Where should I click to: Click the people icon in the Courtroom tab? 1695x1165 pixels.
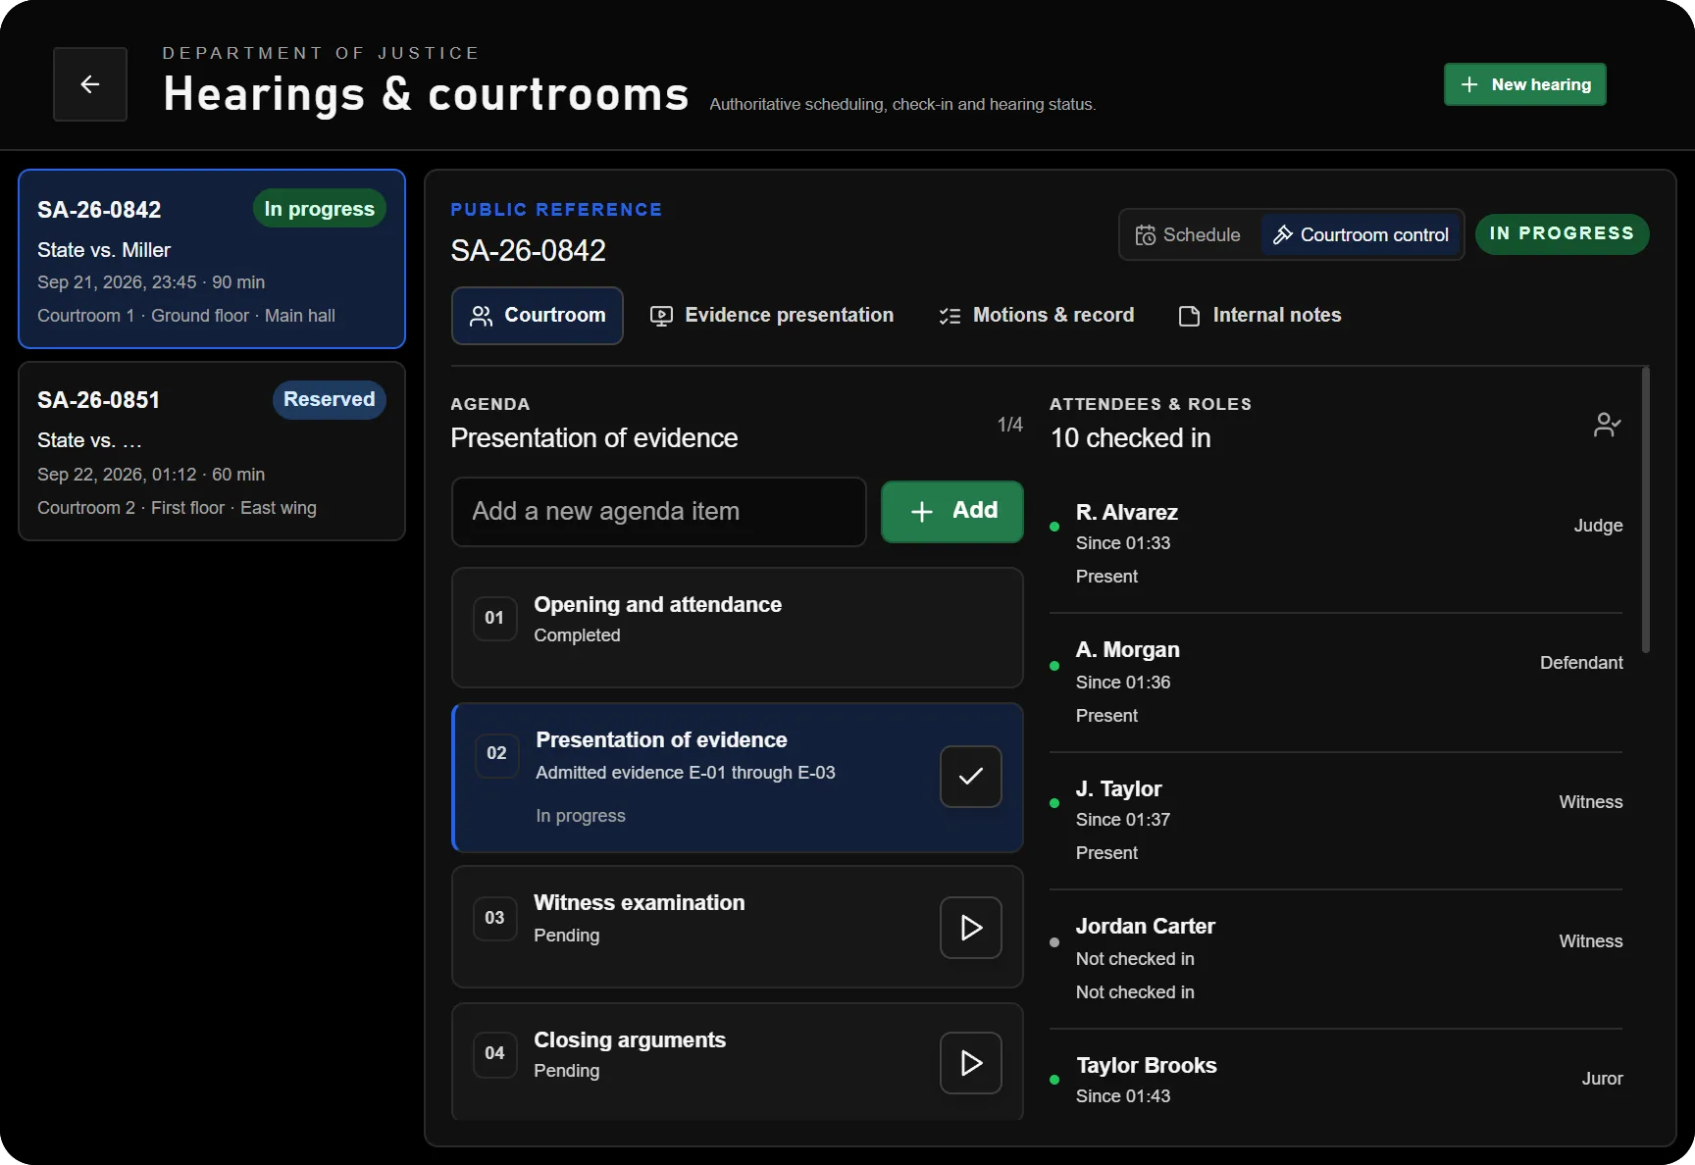click(481, 316)
